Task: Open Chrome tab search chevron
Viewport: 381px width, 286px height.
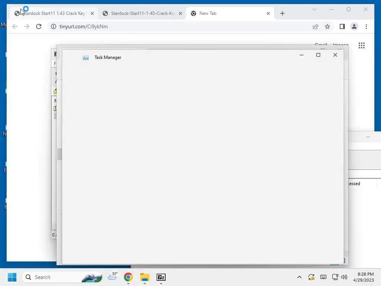Action: click(x=314, y=9)
